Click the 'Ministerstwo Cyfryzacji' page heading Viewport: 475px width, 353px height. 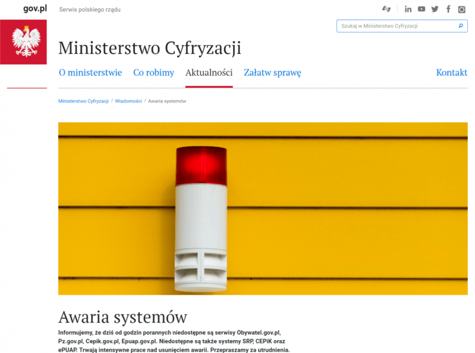click(150, 48)
